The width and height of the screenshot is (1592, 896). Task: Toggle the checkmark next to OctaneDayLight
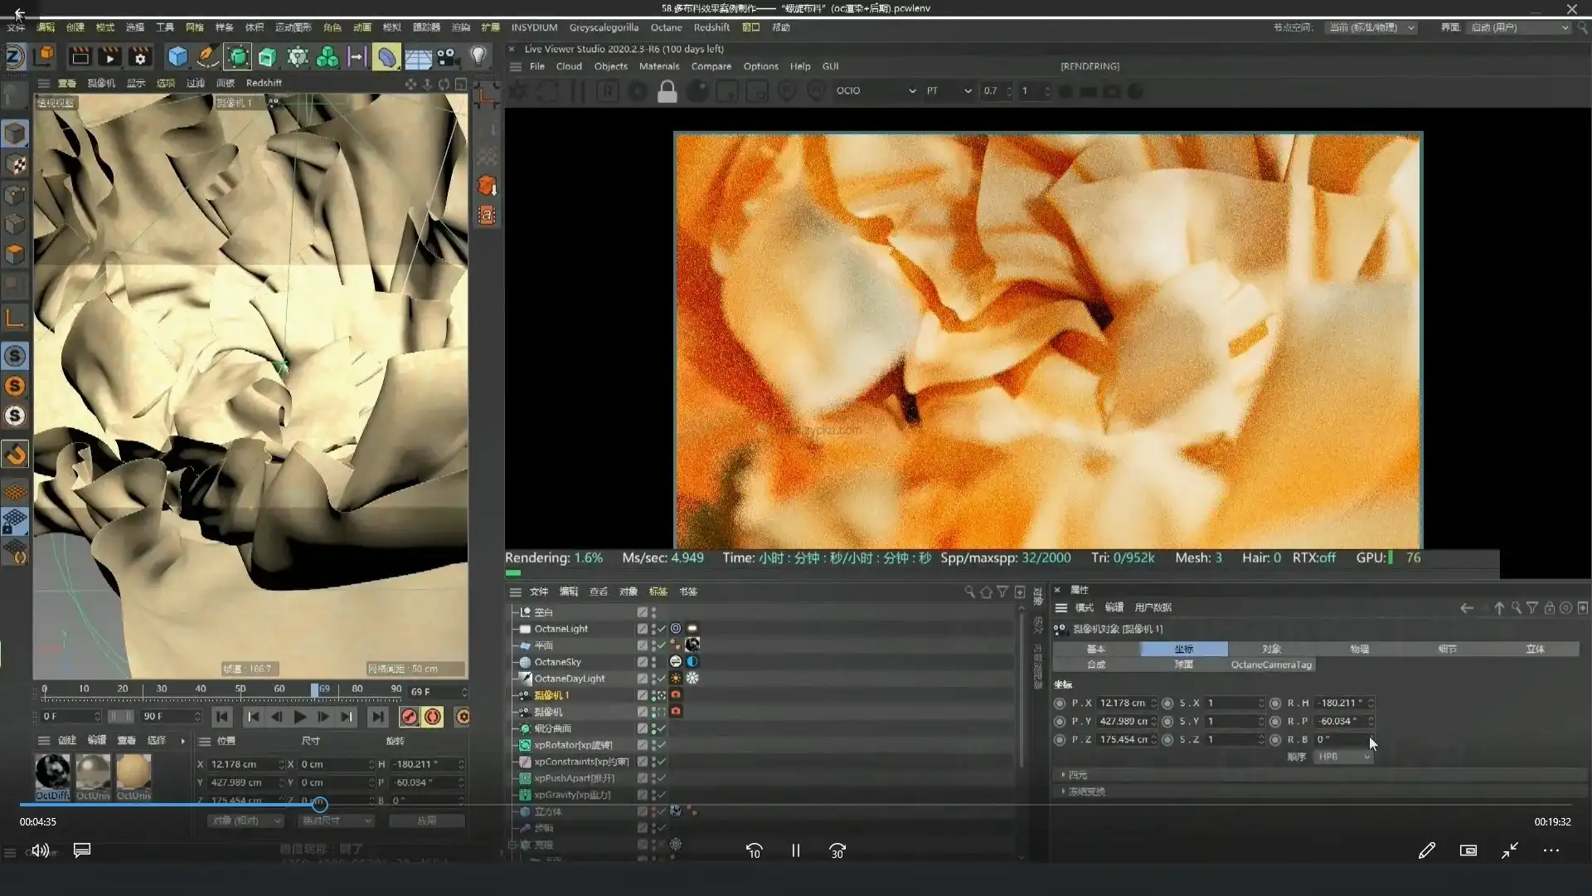(x=661, y=678)
